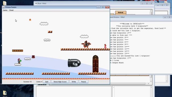Click 'You are burned' terminal line
This screenshot has width=172, height=97.
[x=130, y=56]
